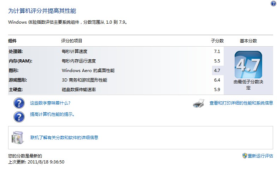Click 重新运行评估 to rerun the assessment
The height and width of the screenshot is (185, 277).
point(260,156)
